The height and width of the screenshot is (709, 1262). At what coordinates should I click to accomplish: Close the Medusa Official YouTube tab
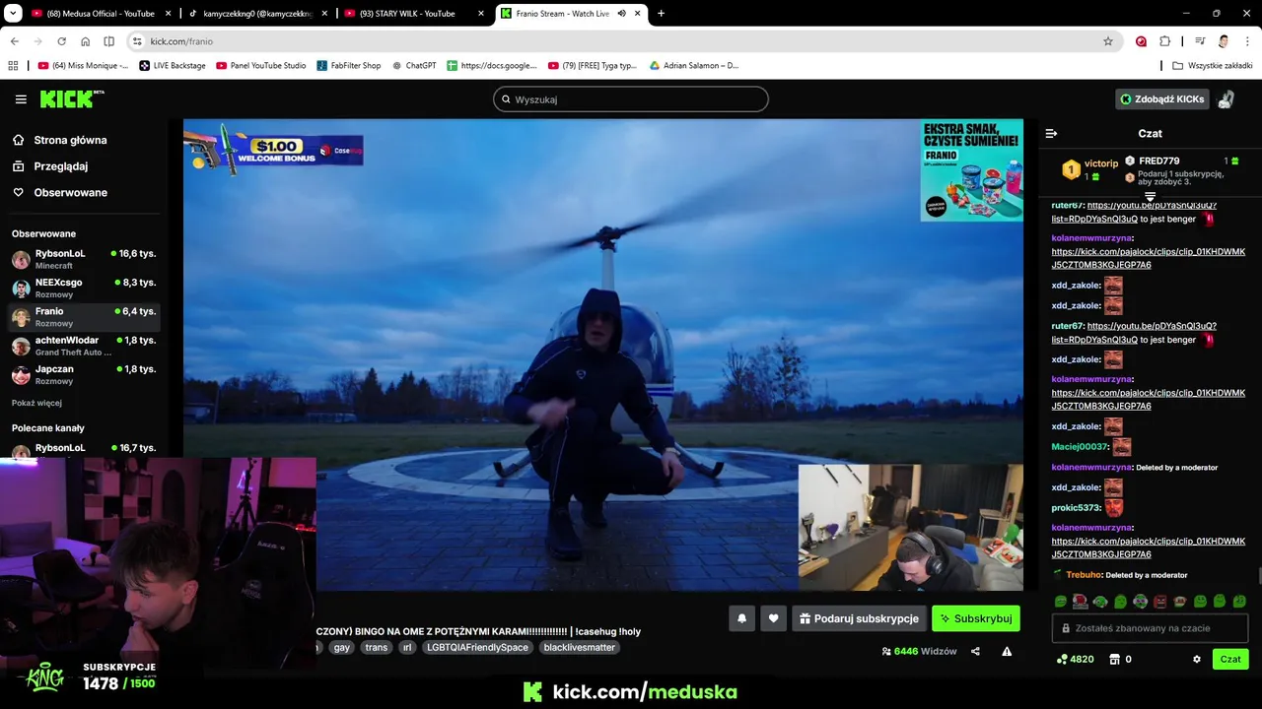point(167,14)
